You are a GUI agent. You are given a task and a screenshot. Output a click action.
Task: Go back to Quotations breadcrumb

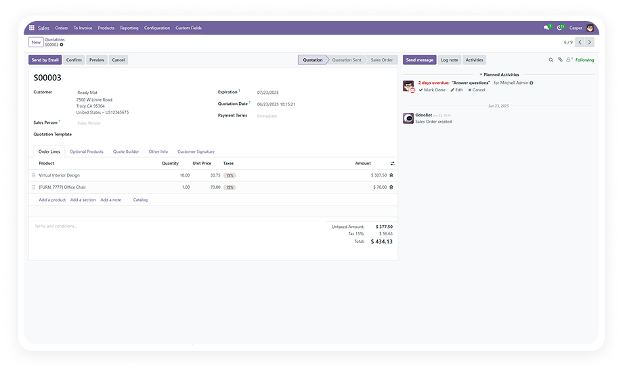pos(54,40)
